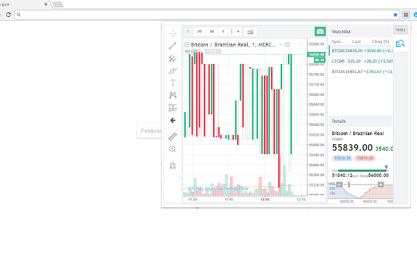Remove Vol indicator with X icon
The image size is (417, 261).
pyautogui.click(x=219, y=51)
